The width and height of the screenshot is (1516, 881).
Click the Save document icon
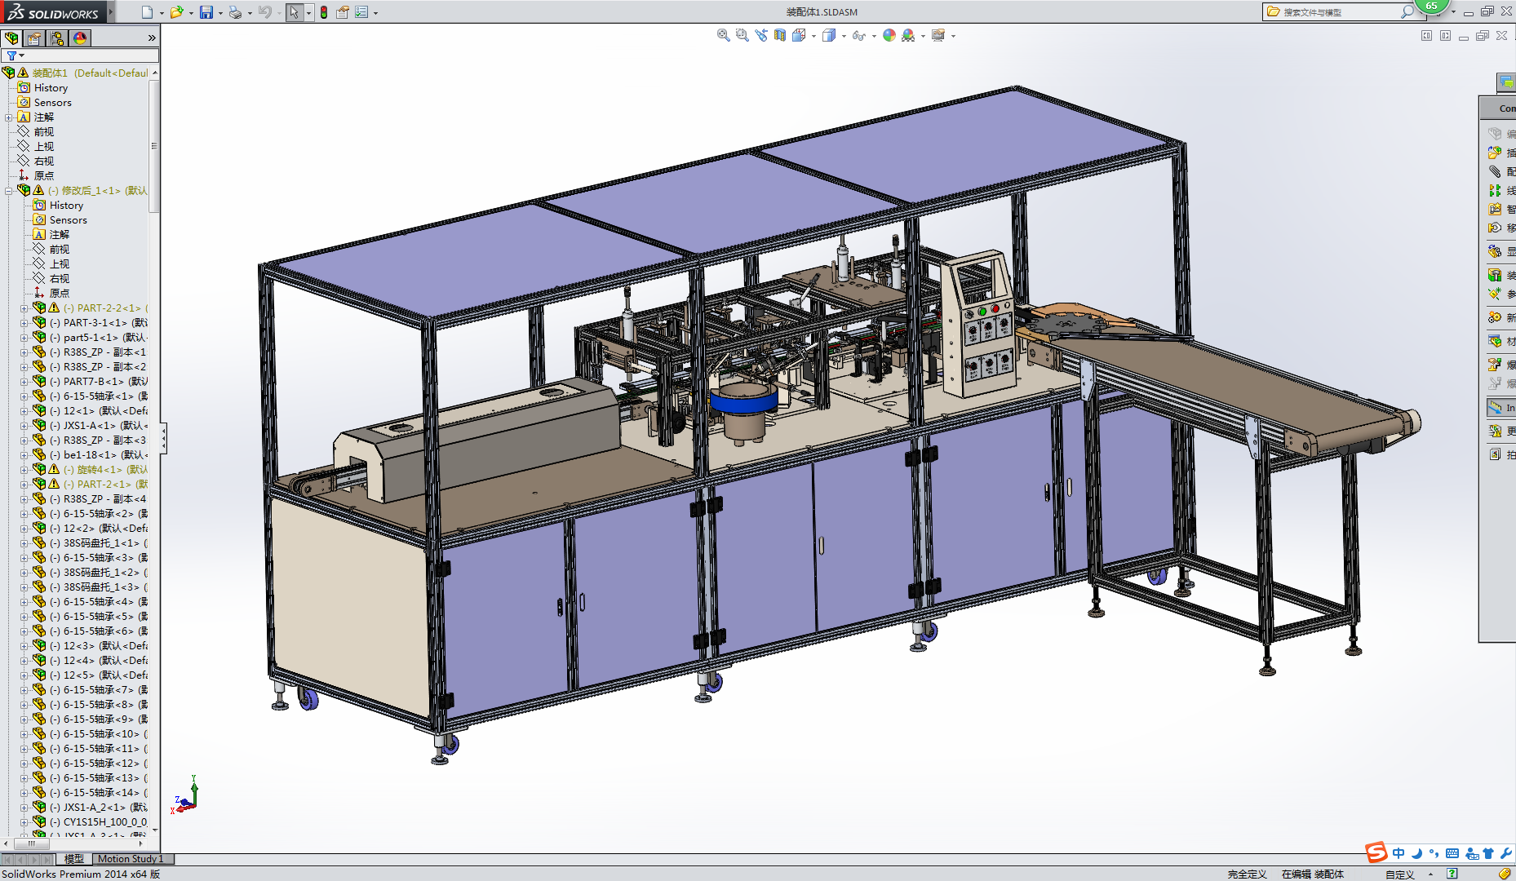[x=206, y=12]
